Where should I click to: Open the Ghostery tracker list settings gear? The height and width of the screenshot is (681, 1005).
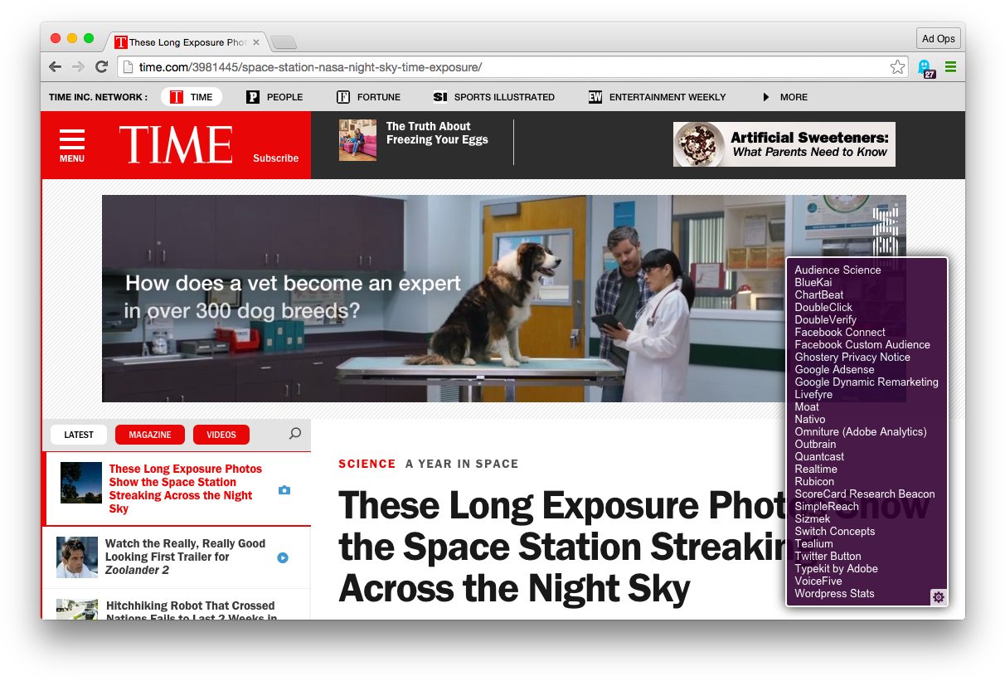tap(938, 596)
